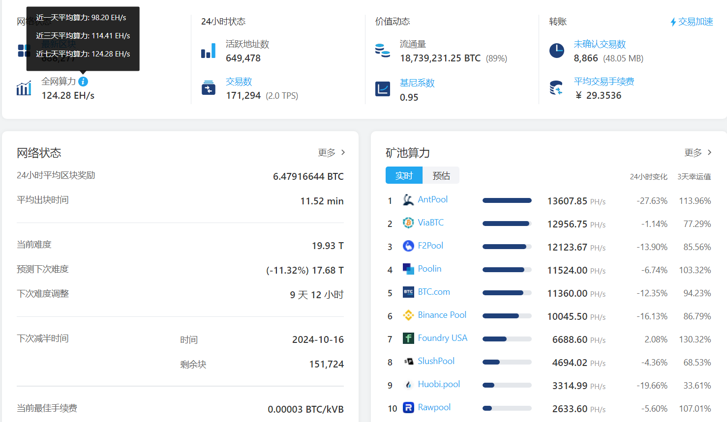Open the Huobi.pool link
The width and height of the screenshot is (727, 422).
pos(439,384)
